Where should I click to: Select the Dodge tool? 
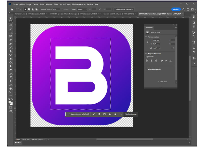click(x=11, y=70)
